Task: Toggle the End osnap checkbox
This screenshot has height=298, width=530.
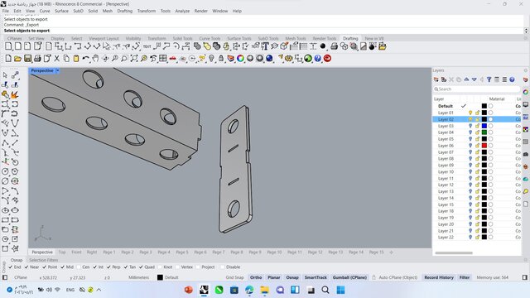Action: click(11, 267)
